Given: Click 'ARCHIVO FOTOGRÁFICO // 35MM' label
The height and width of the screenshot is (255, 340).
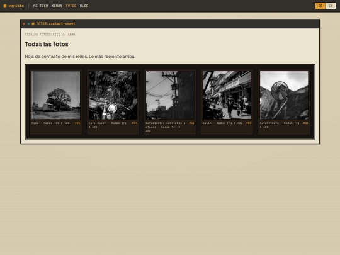Looking at the screenshot, I should click(50, 35).
